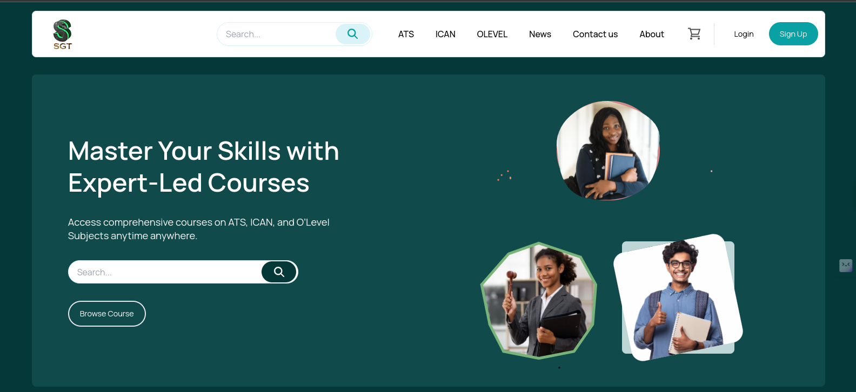Click the photo of student giving thumbs up
856x392 pixels.
pos(678,298)
